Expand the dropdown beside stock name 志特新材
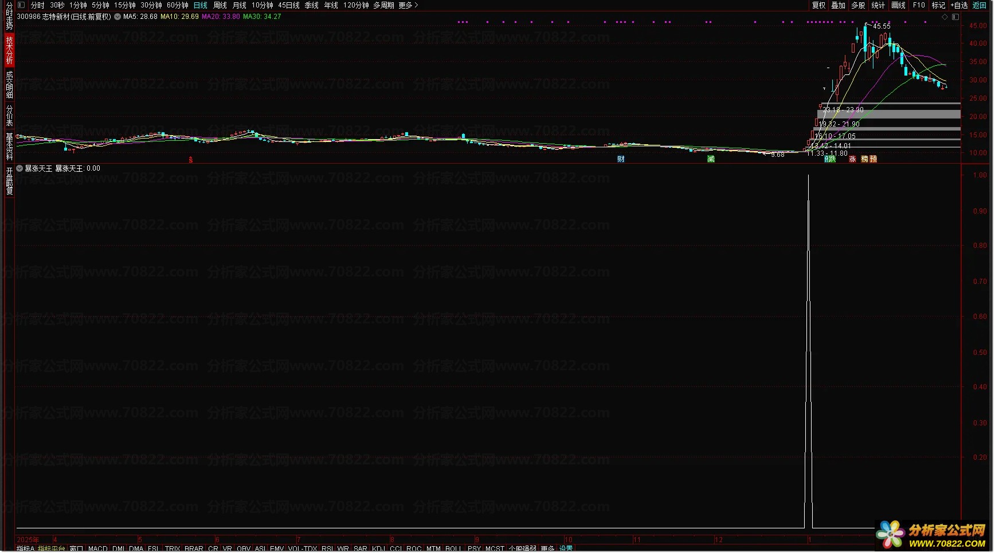The height and width of the screenshot is (553, 995). tap(117, 17)
